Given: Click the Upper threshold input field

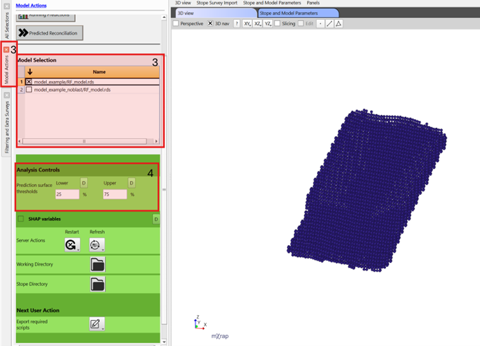Looking at the screenshot, I should tap(115, 194).
